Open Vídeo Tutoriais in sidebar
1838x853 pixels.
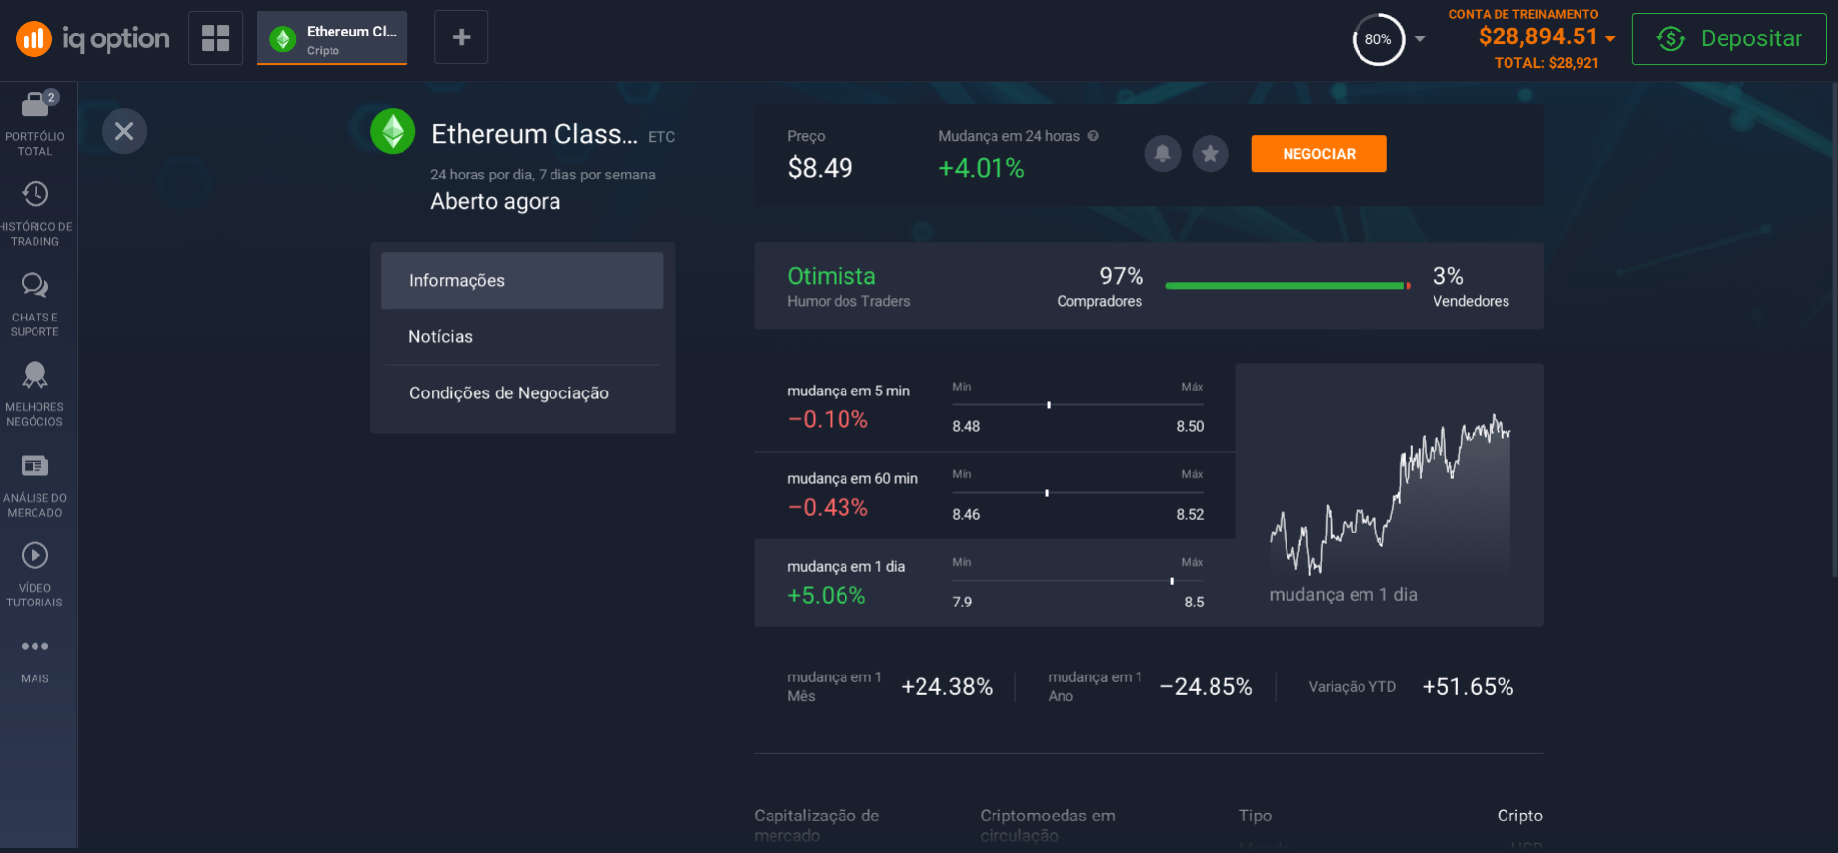(35, 575)
